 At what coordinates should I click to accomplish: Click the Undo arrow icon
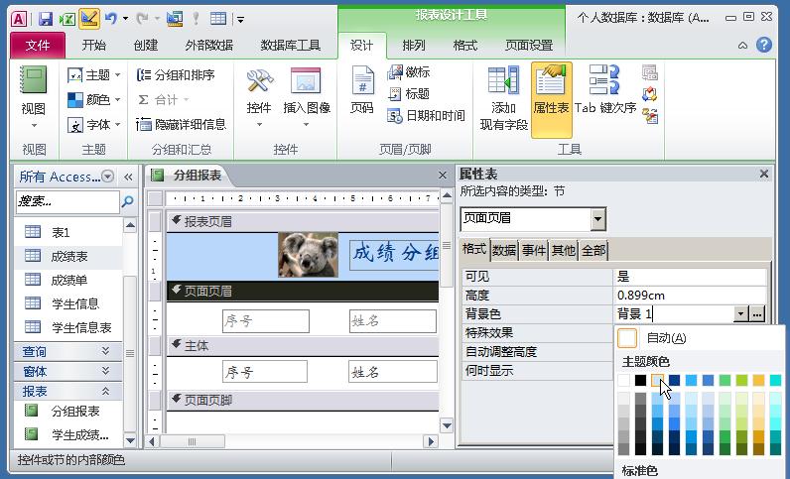pyautogui.click(x=111, y=19)
